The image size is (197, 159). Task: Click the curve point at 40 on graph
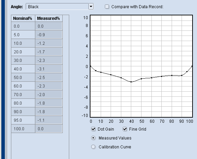(131, 82)
